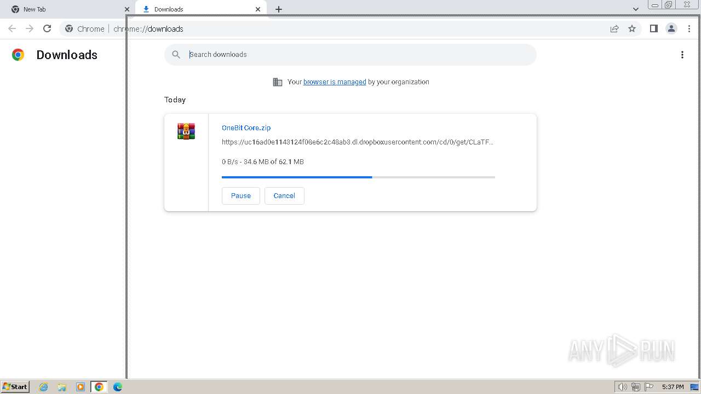Open the volume speaker tray icon

[x=622, y=387]
